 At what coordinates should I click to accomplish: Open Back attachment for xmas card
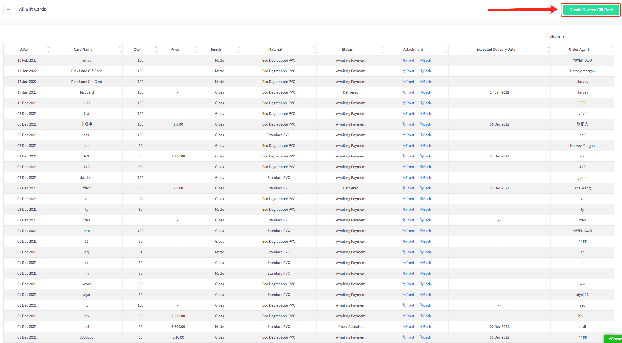[426, 61]
